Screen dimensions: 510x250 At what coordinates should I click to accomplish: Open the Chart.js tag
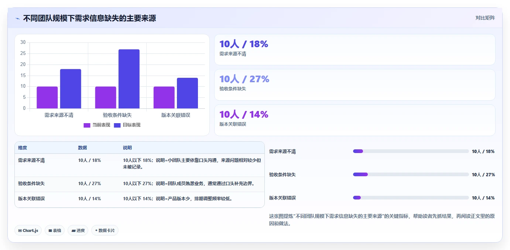(28, 230)
